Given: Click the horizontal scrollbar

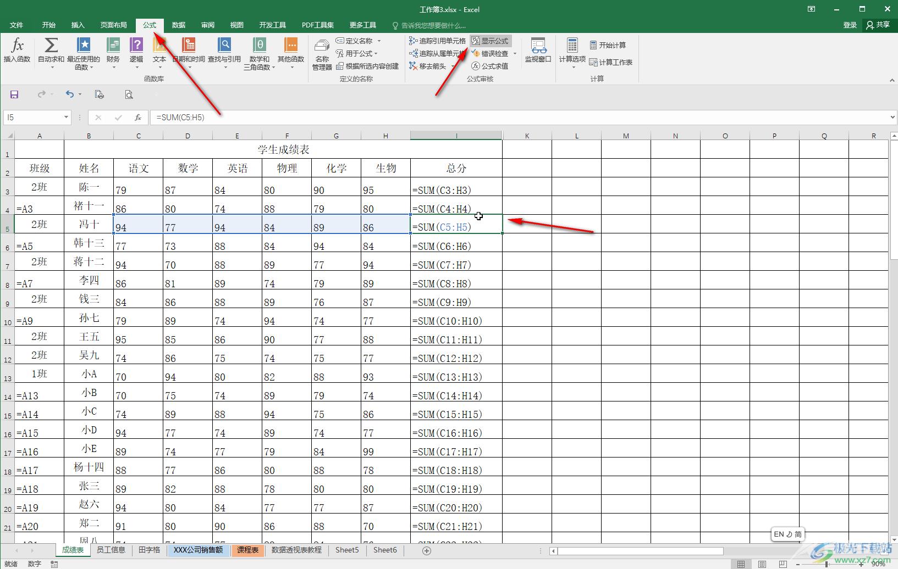Looking at the screenshot, I should (x=641, y=550).
